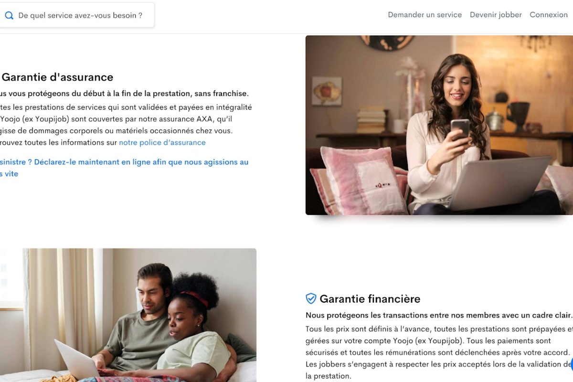This screenshot has height=382, width=573.
Task: Open the Connexion login link
Action: (x=549, y=15)
